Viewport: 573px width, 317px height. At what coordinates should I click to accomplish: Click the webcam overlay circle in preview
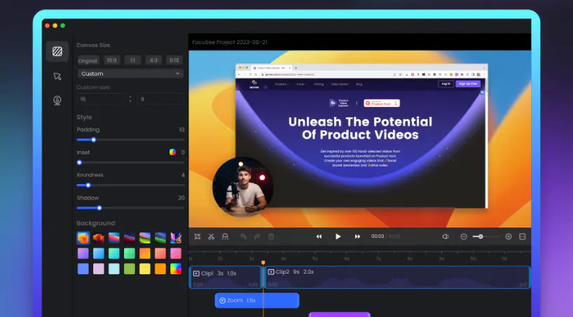click(242, 187)
